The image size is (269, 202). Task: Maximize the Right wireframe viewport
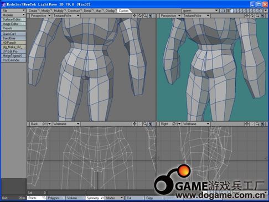(x=263, y=124)
